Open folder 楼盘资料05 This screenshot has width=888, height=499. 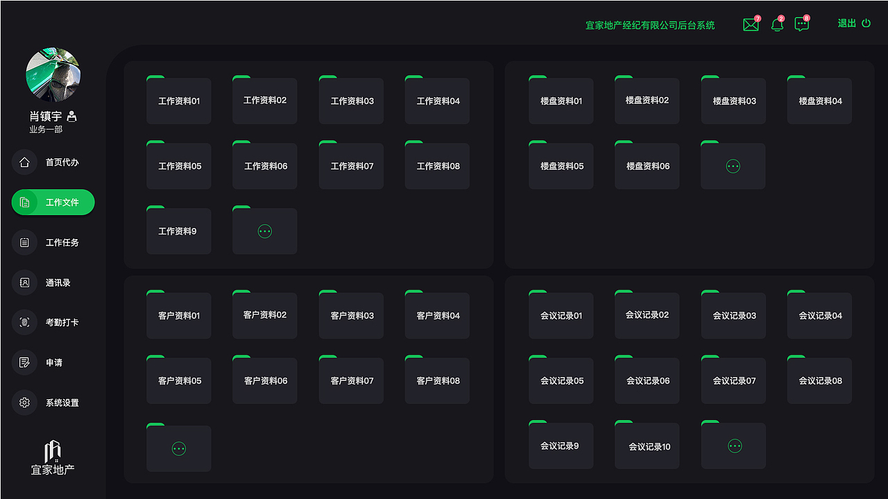click(561, 165)
